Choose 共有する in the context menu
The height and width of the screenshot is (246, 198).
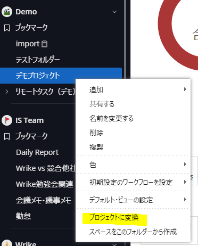[x=102, y=104]
